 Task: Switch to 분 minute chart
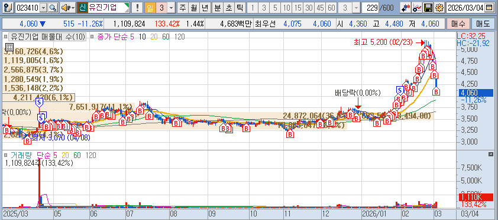pos(218,8)
